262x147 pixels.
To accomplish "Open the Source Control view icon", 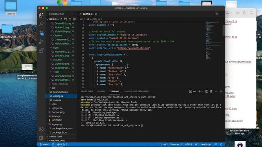I will pyautogui.click(x=41, y=33).
